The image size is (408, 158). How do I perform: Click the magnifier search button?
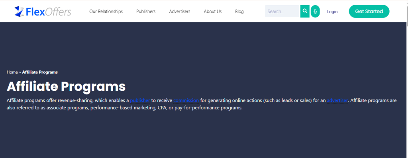(305, 12)
